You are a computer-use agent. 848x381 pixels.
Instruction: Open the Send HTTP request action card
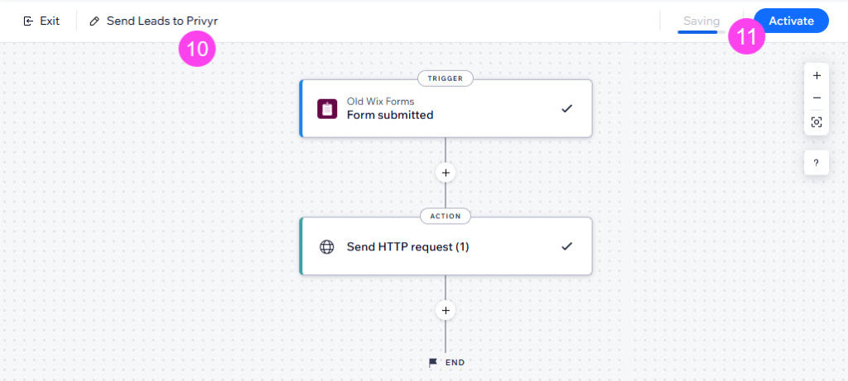446,246
